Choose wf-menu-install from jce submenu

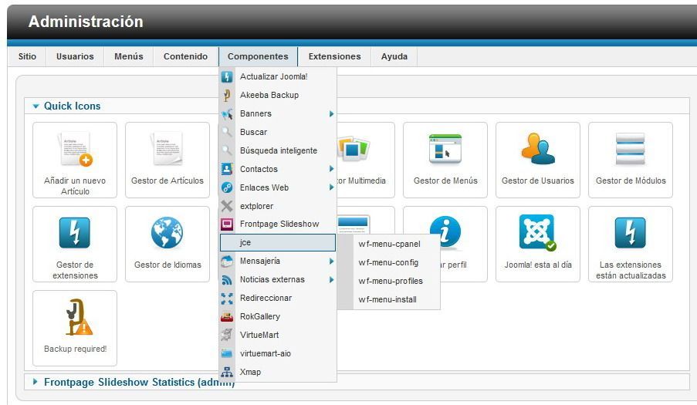(x=389, y=300)
